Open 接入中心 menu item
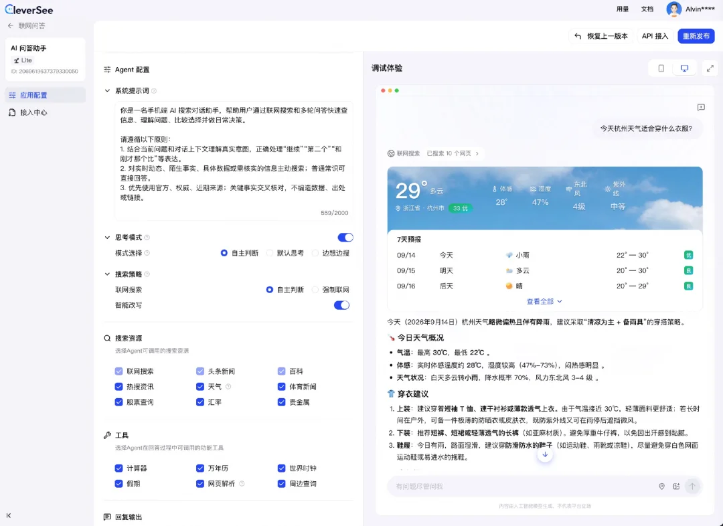The width and height of the screenshot is (723, 526). (46, 112)
